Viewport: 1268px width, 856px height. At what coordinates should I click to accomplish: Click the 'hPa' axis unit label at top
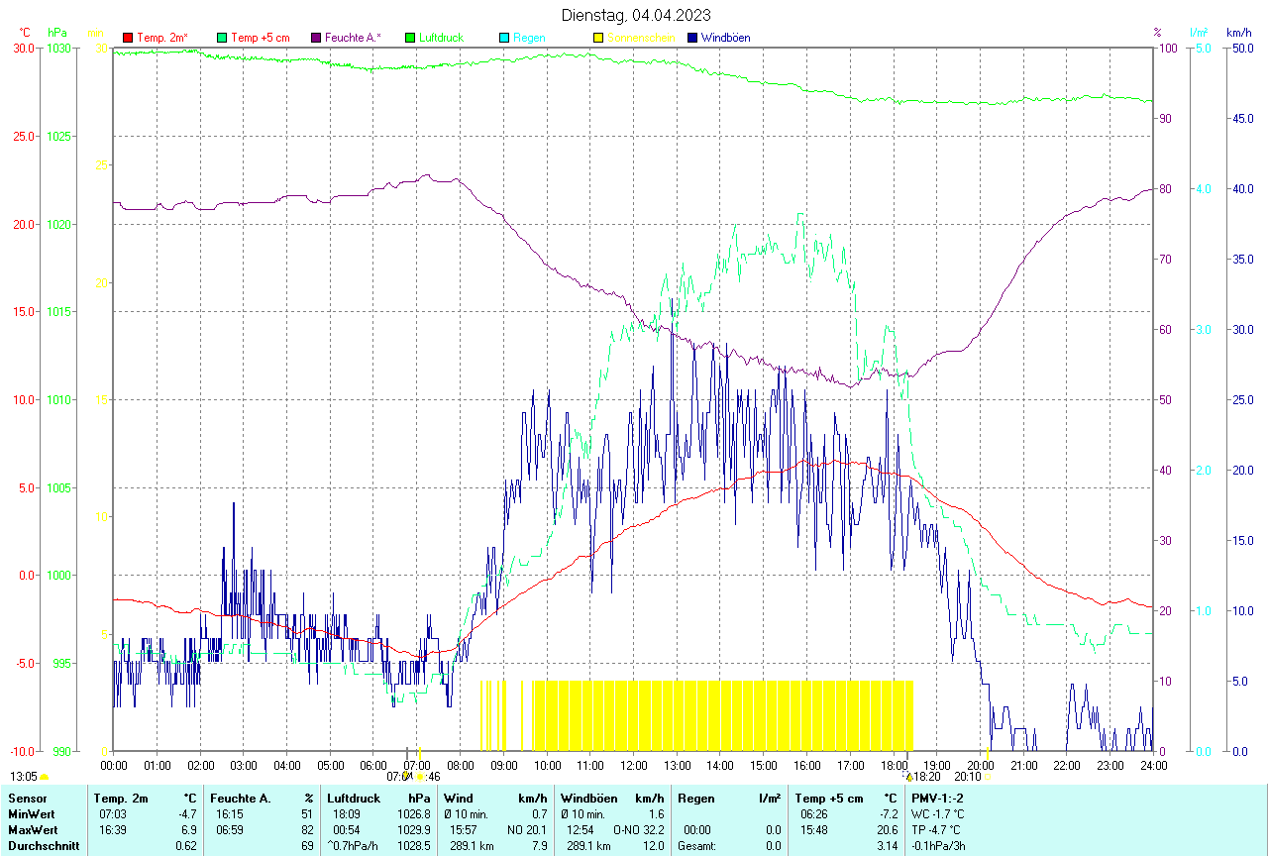click(x=56, y=33)
